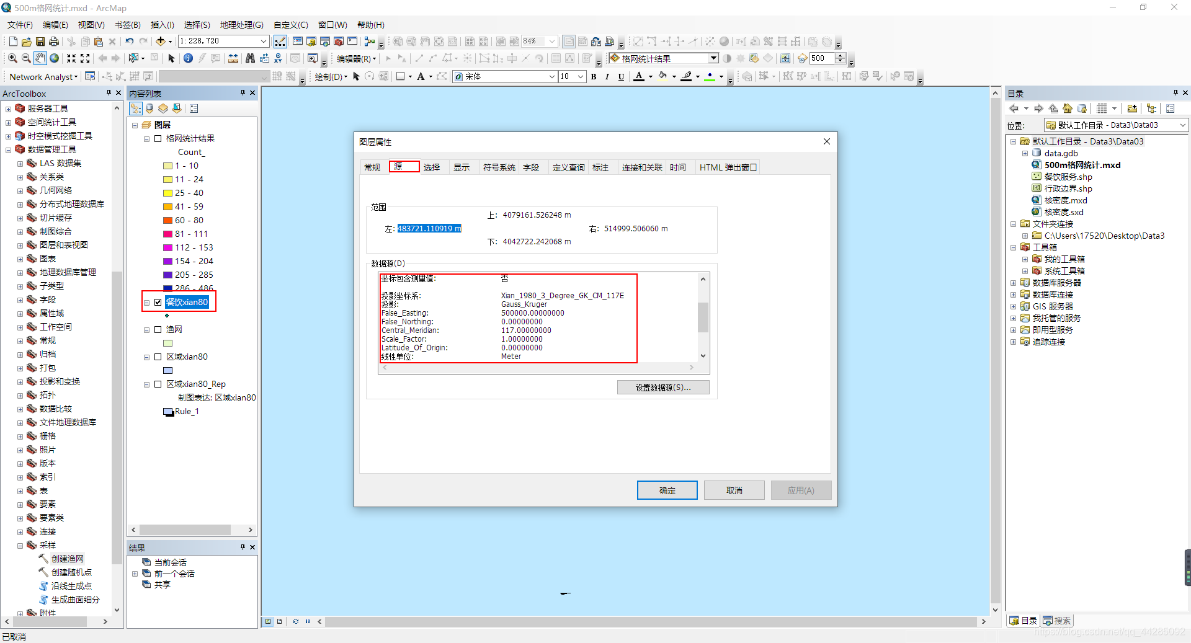Screen dimensions: 1191x643
Task: Click the Undo arrow icon
Action: point(130,42)
